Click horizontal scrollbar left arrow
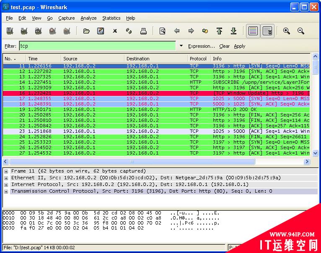This screenshot has height=253, width=321. 5,162
